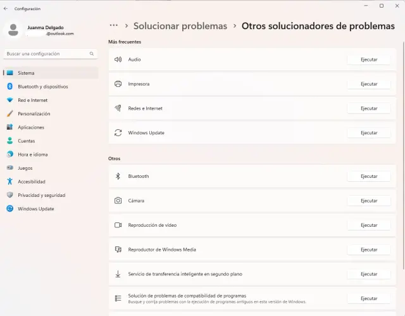Open Red e Internet settings icon
Image resolution: width=405 pixels, height=316 pixels.
tap(10, 100)
